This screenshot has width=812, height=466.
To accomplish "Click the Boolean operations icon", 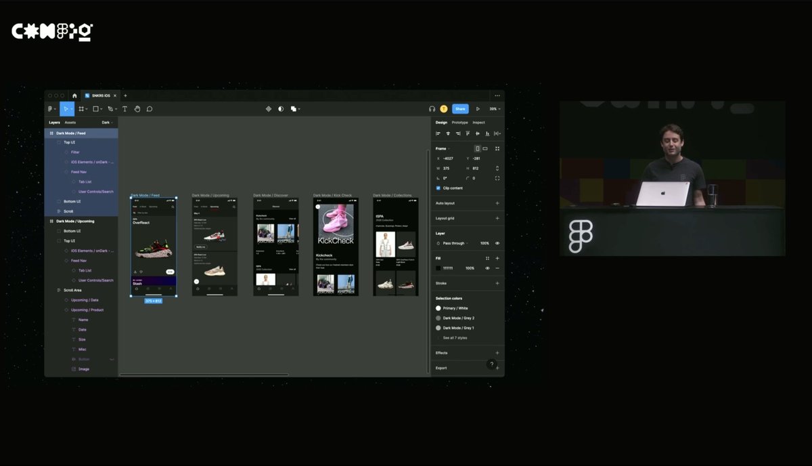I will [x=294, y=108].
